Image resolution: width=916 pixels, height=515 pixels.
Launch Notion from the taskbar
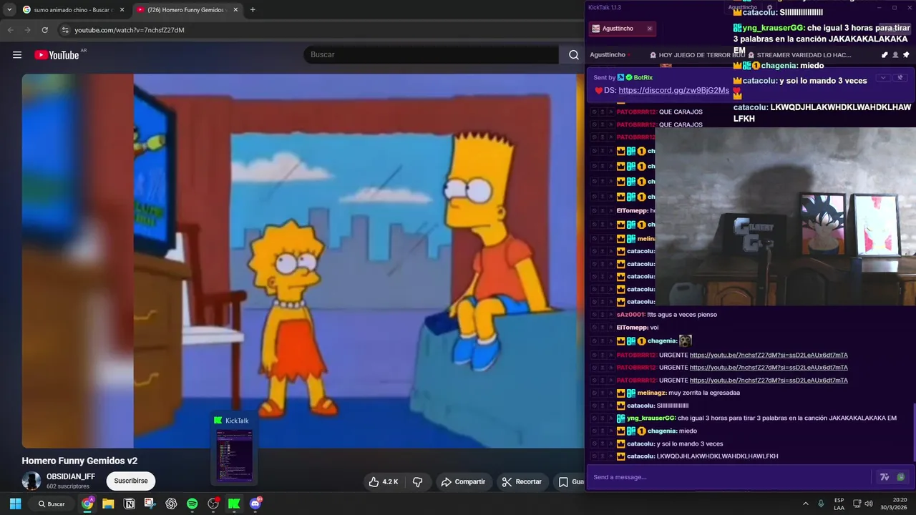(x=130, y=504)
